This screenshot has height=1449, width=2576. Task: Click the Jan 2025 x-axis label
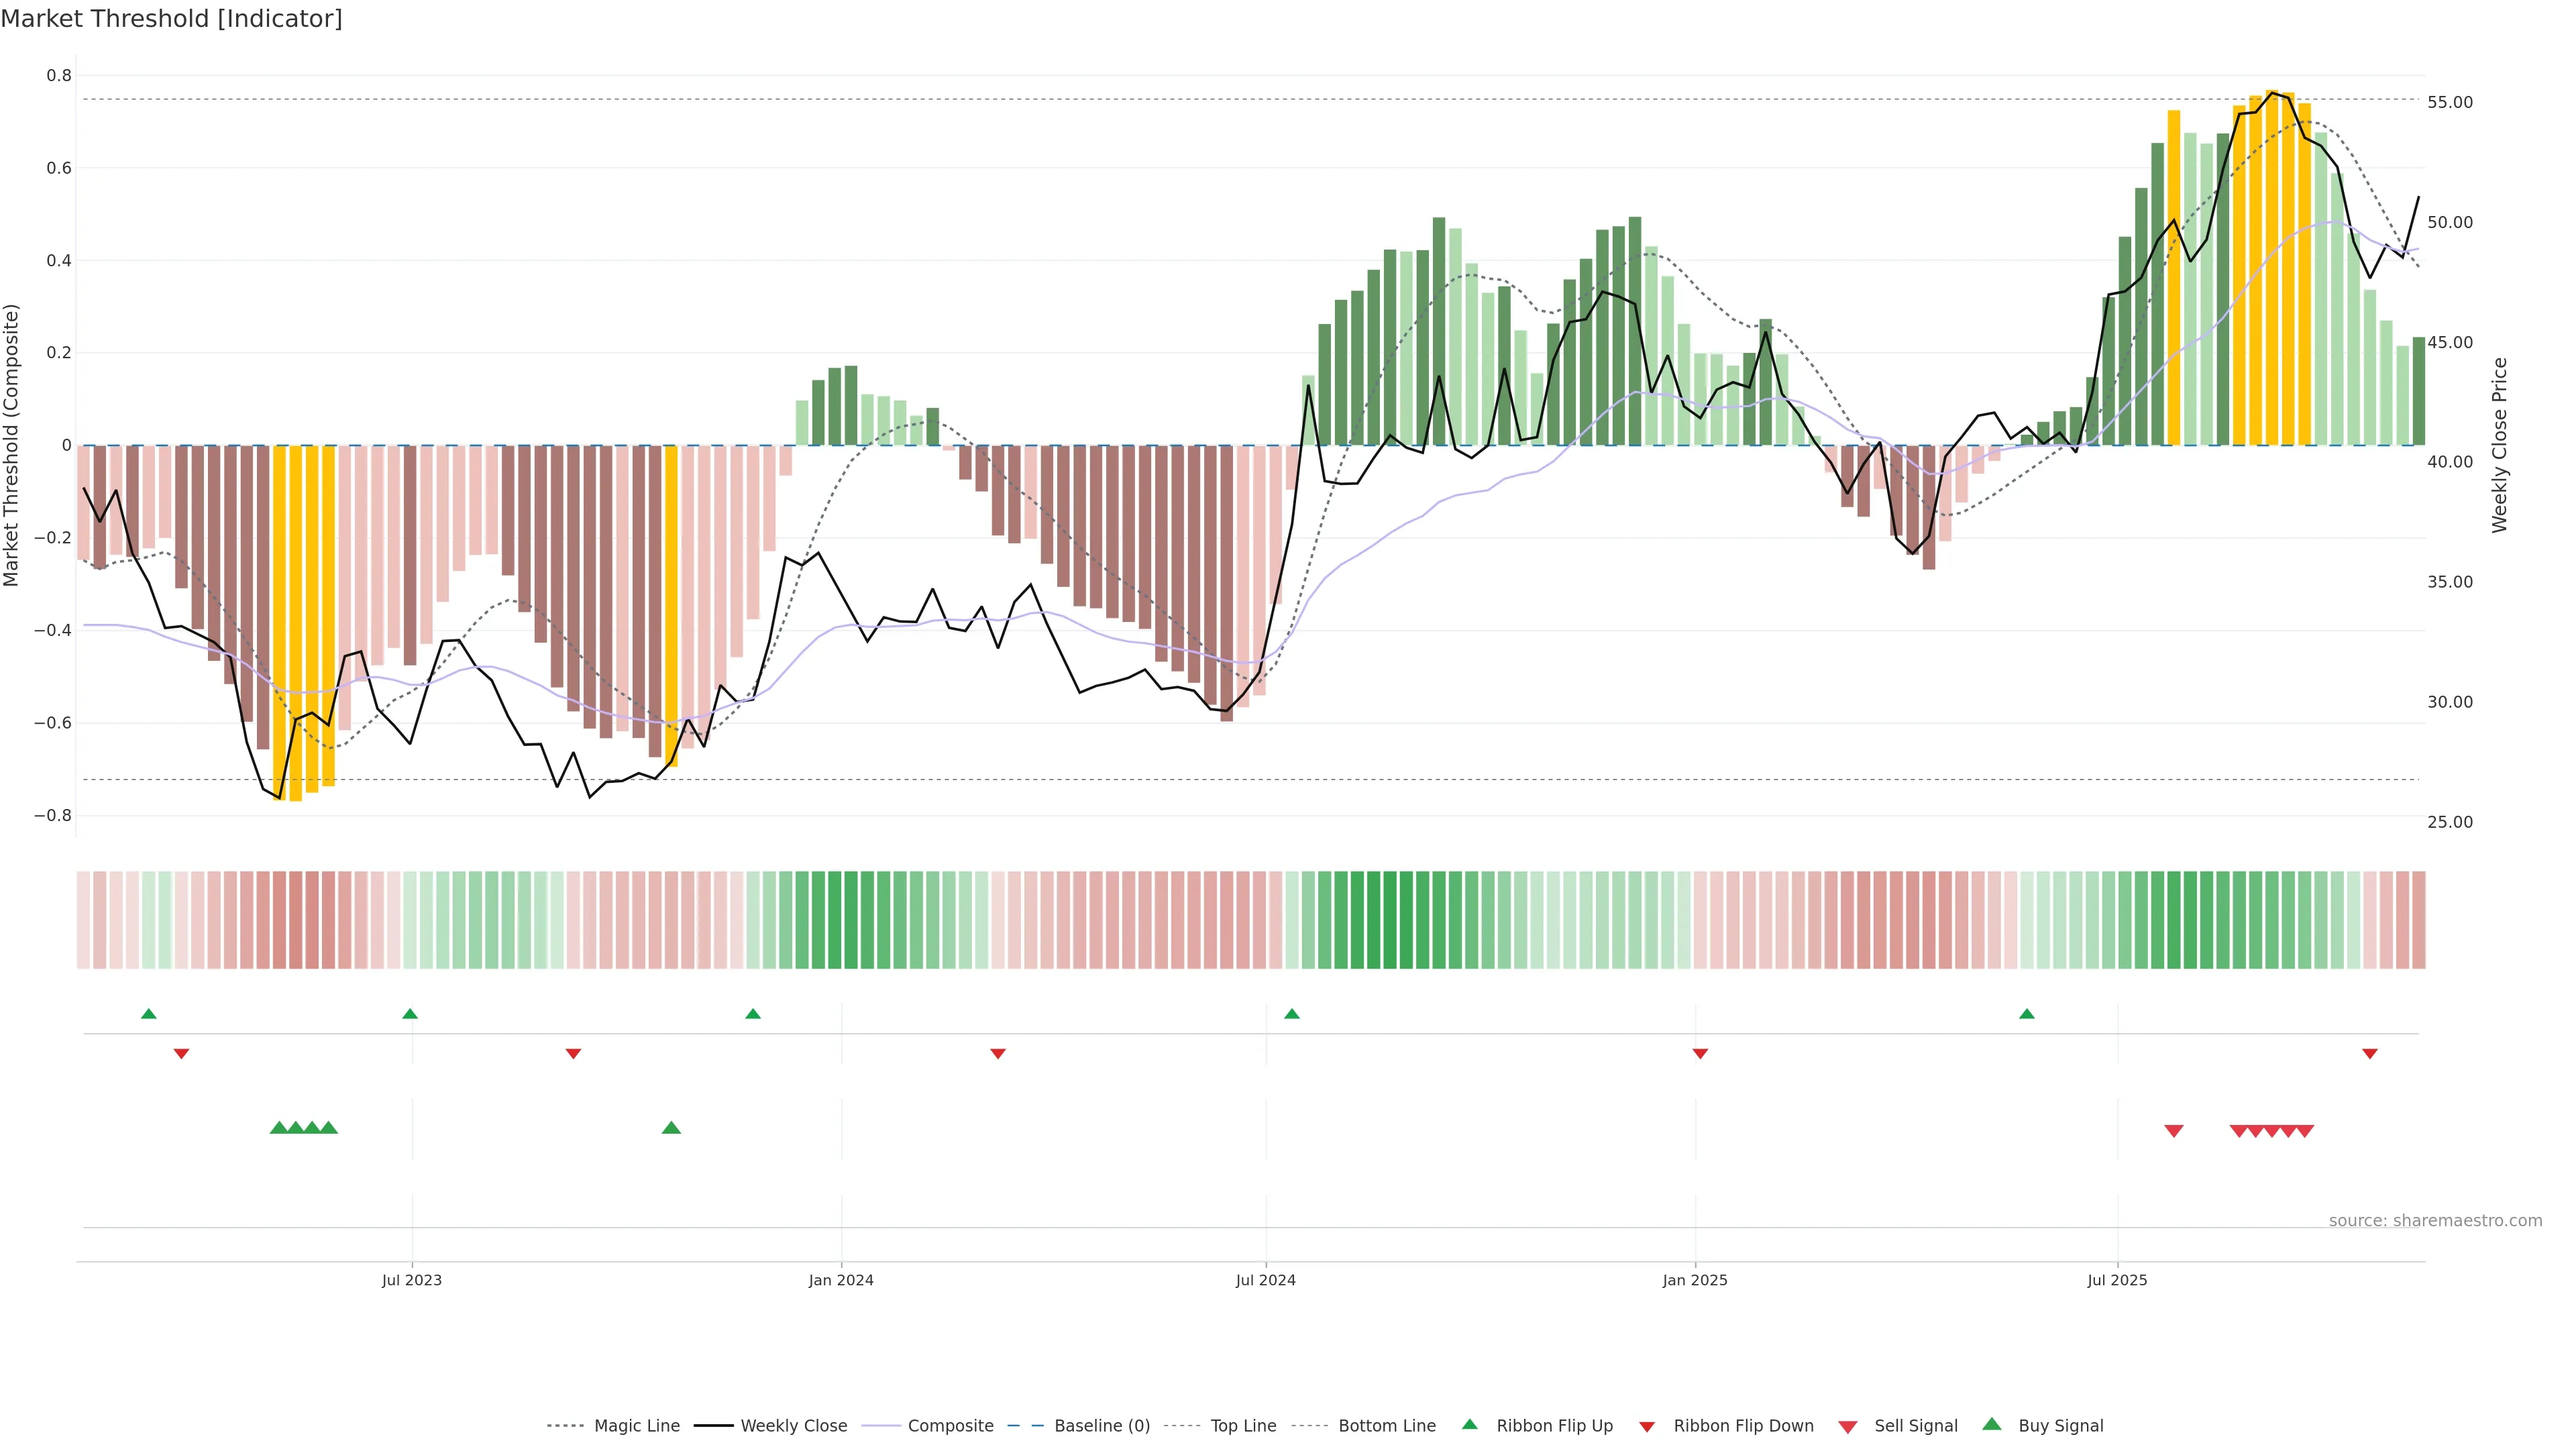point(1694,1280)
